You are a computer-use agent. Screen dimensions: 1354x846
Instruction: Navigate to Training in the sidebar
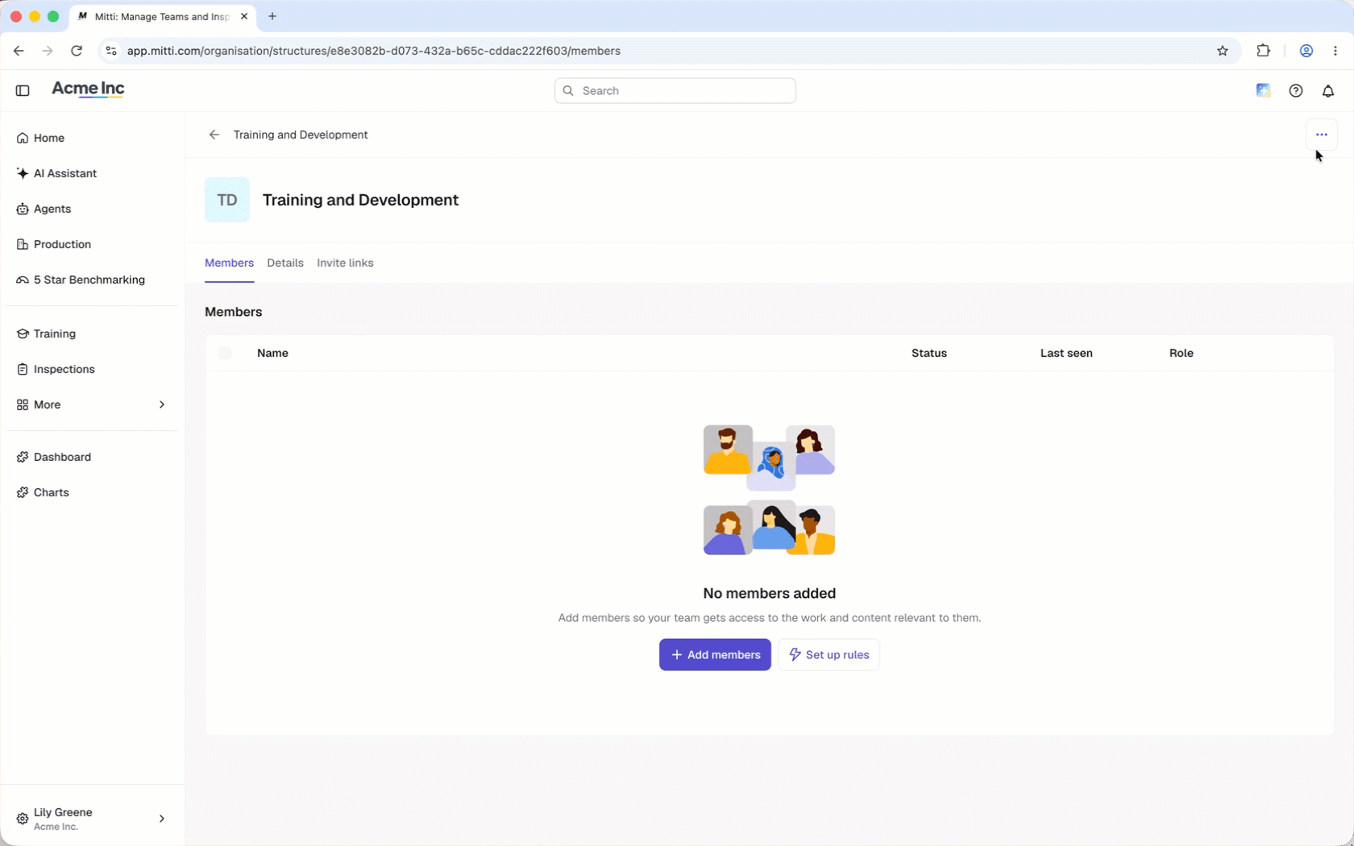(x=46, y=334)
